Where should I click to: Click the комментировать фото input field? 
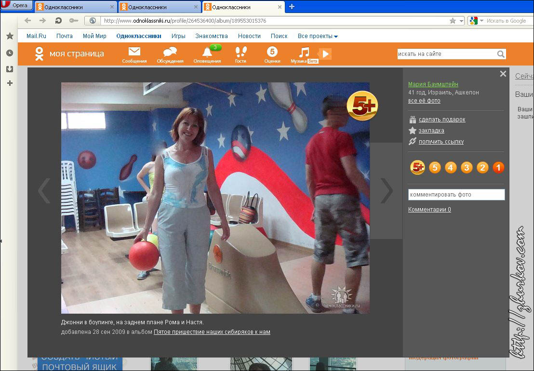(456, 195)
